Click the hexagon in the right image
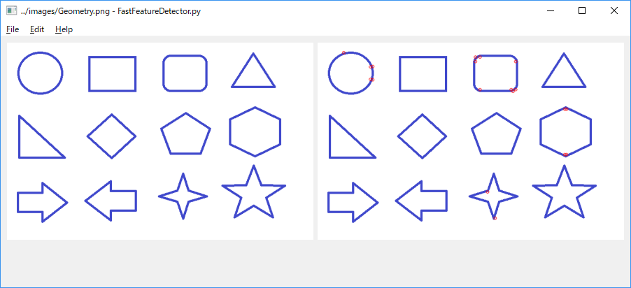 [x=566, y=131]
